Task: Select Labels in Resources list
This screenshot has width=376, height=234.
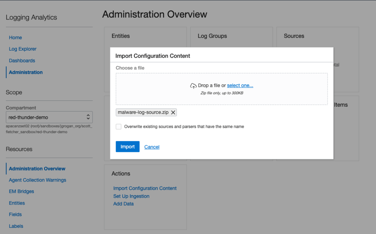Action: pyautogui.click(x=16, y=226)
